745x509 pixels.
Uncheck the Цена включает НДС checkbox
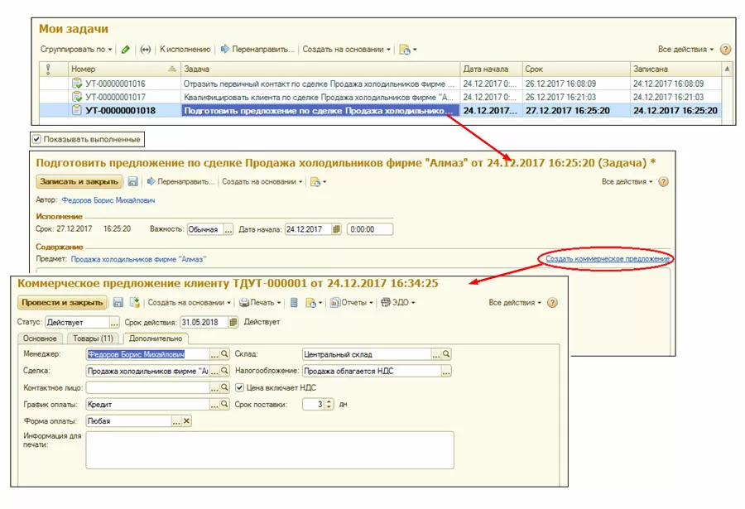[x=240, y=387]
